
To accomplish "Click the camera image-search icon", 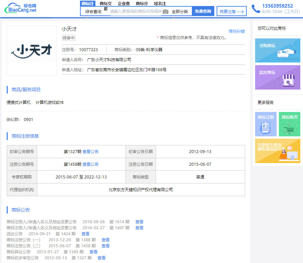I will (165, 12).
